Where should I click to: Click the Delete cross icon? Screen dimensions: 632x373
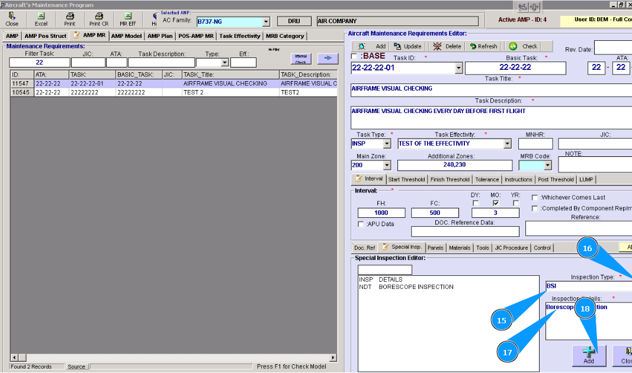[x=437, y=46]
